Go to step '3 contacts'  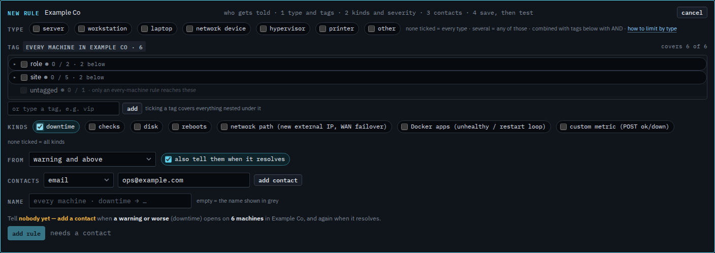point(444,13)
